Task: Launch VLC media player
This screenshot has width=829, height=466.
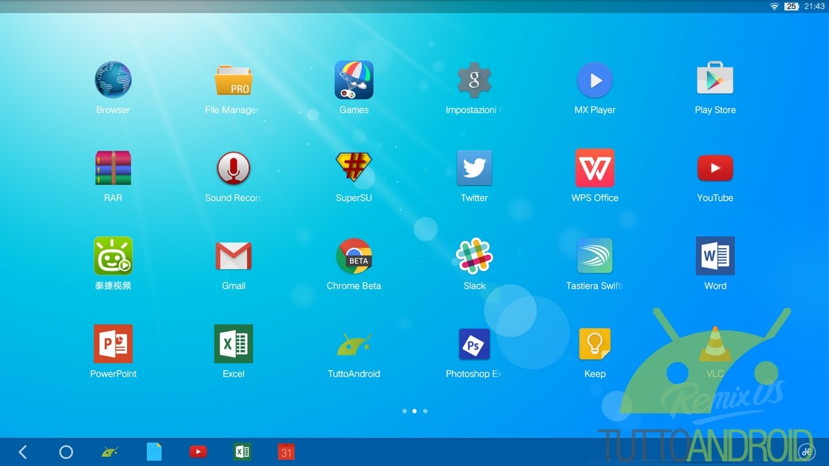Action: [x=715, y=344]
